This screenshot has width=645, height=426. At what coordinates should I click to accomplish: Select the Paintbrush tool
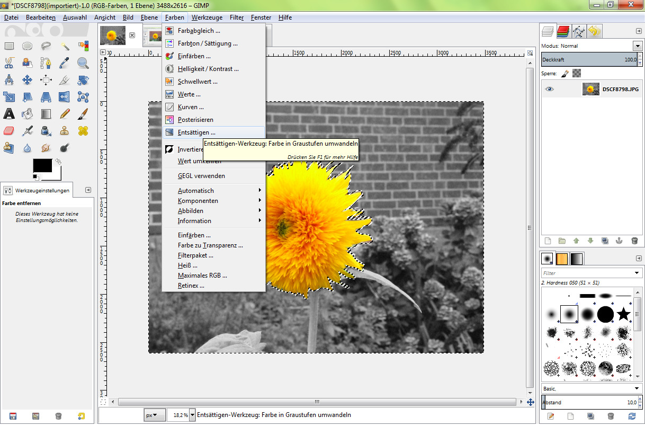pos(83,113)
